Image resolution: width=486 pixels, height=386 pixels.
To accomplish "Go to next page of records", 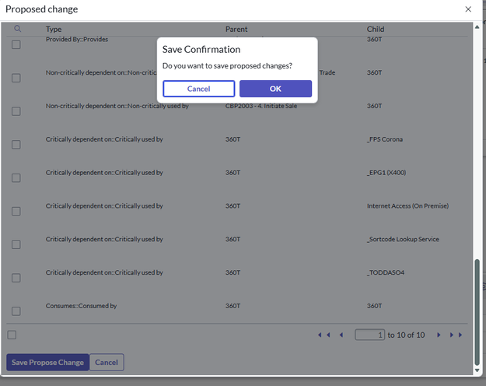I will click(439, 335).
